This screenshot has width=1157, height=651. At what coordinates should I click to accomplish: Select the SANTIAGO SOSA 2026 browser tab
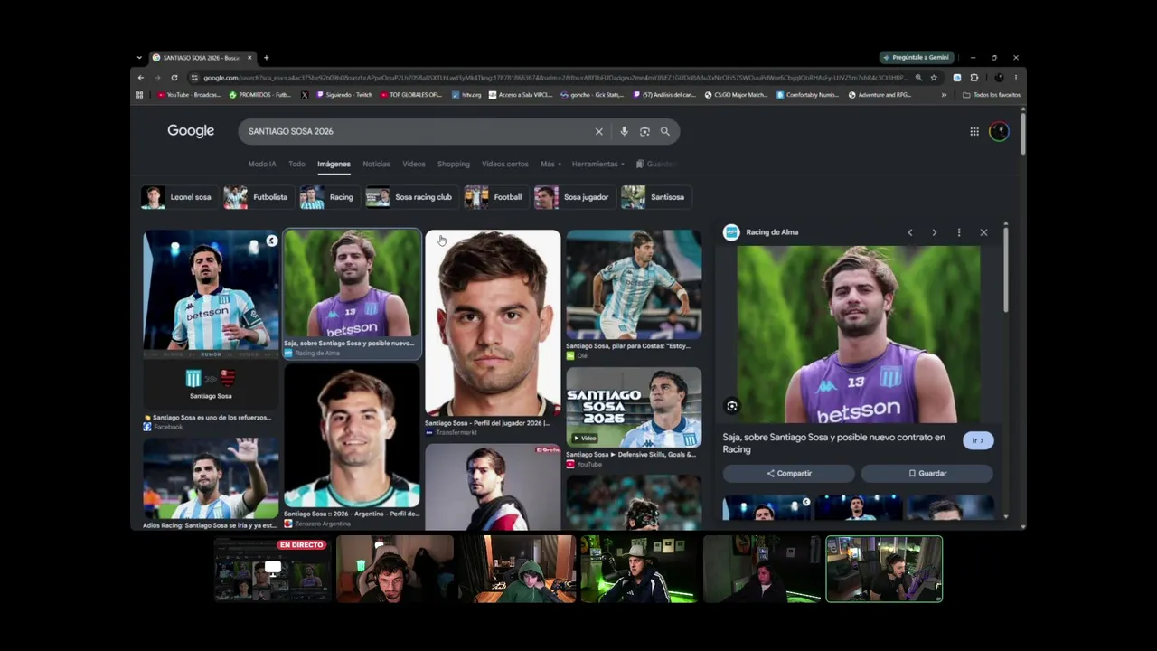tap(202, 58)
